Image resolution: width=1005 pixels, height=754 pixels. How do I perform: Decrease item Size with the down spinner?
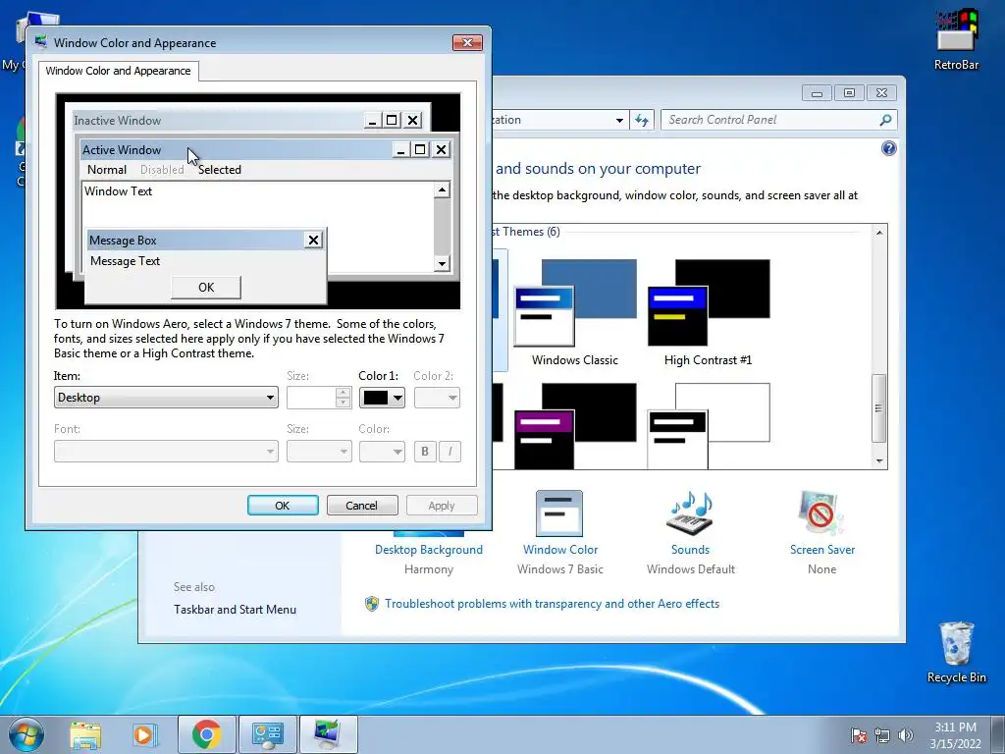pyautogui.click(x=343, y=403)
